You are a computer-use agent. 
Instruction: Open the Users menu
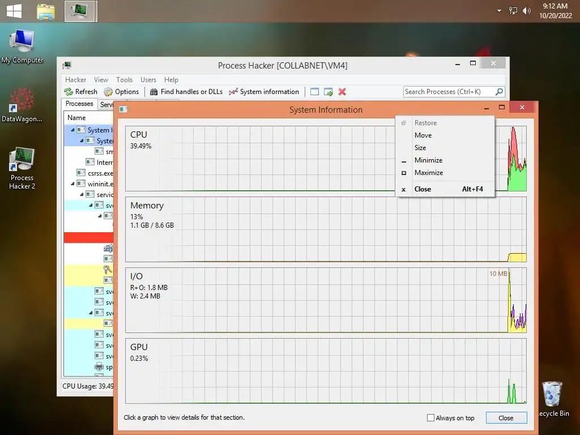point(148,79)
